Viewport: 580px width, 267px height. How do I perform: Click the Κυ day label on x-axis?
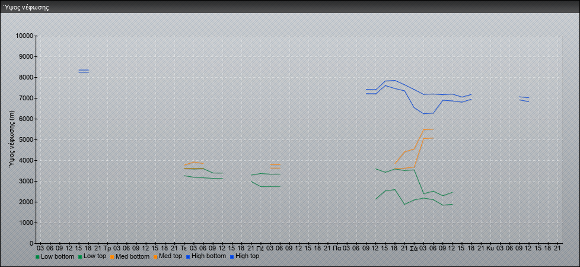tap(490, 249)
